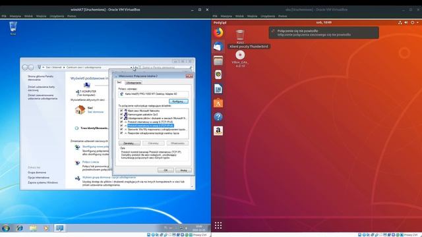This screenshot has width=422, height=237.
Task: Open Zmień zaawansowane ustawienia udostępniania link
Action: 42,97
